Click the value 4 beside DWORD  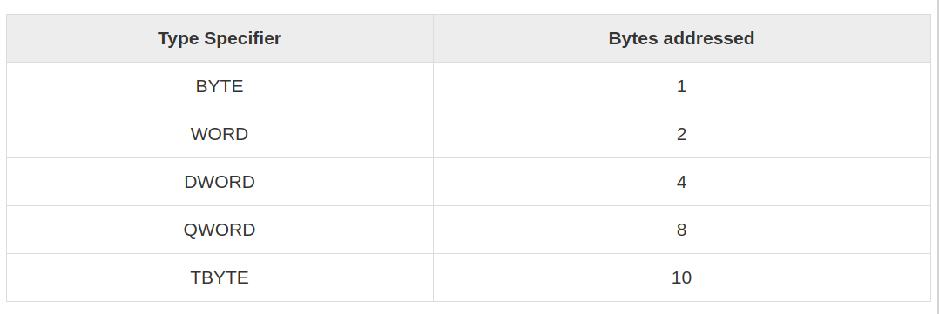[x=681, y=182]
